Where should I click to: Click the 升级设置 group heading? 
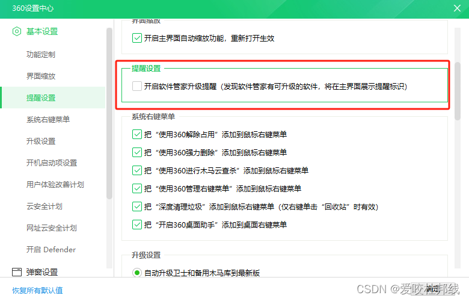[x=146, y=255]
